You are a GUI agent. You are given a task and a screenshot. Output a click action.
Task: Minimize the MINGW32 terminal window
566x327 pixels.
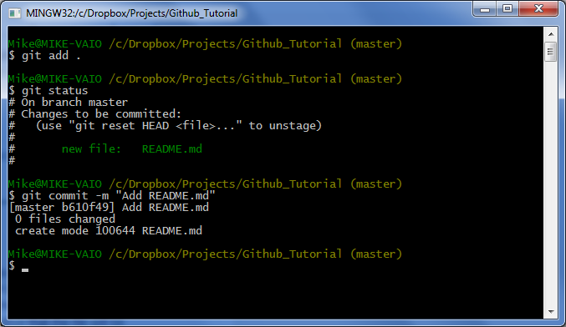pos(484,9)
